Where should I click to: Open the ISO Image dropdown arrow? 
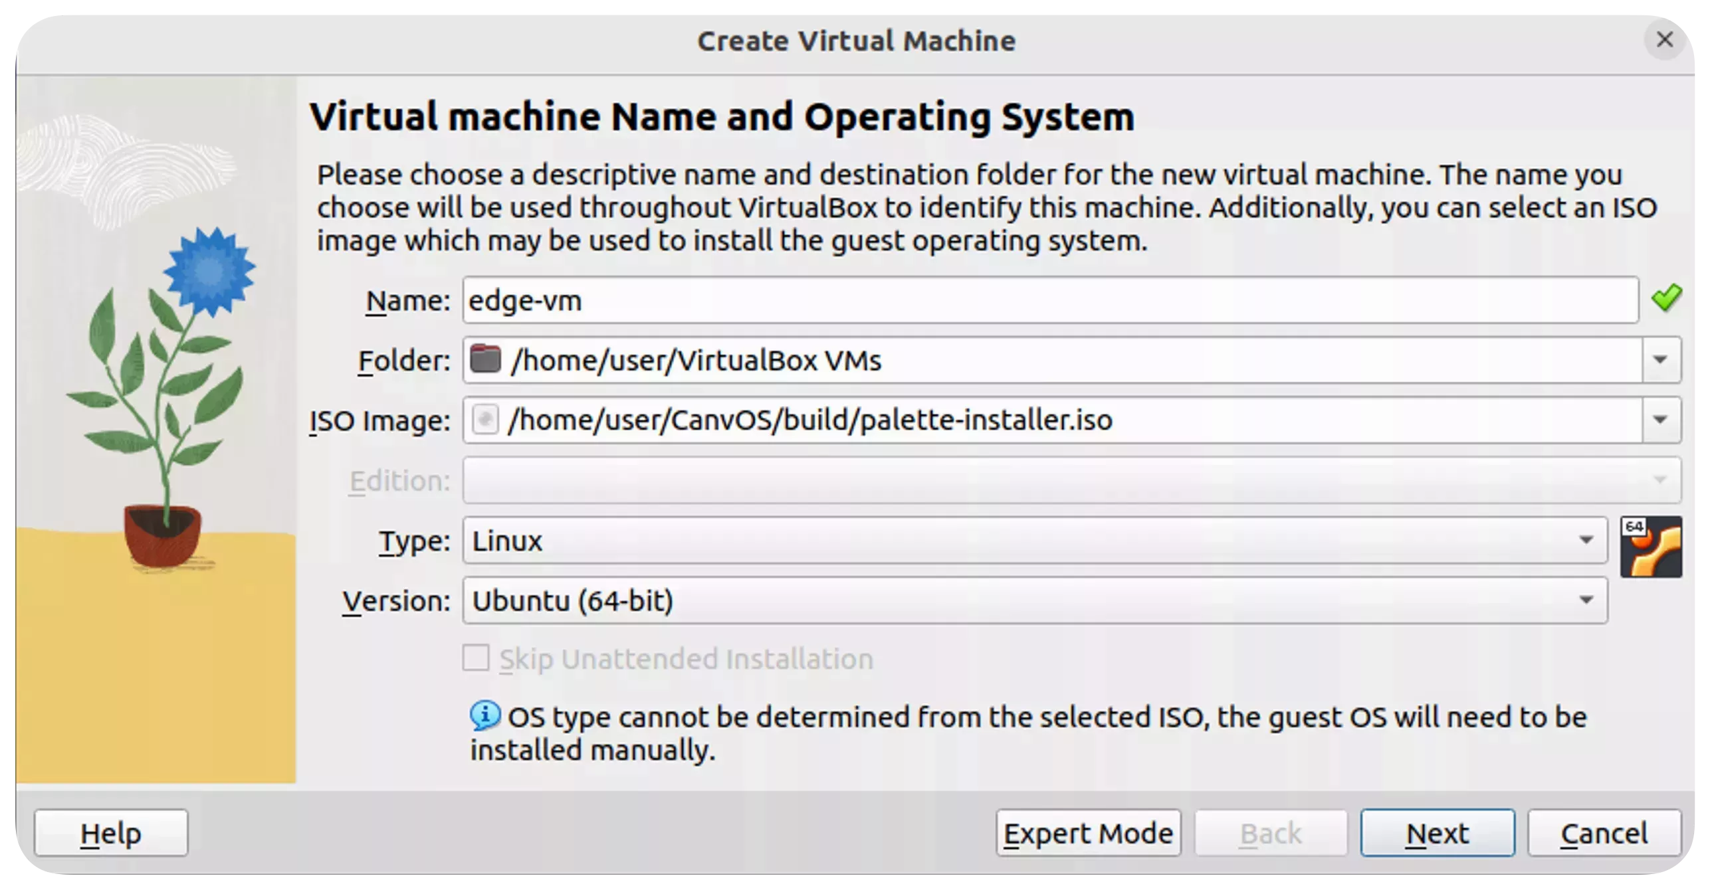pyautogui.click(x=1660, y=420)
